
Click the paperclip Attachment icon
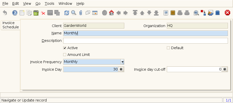pyautogui.click(x=81, y=13)
